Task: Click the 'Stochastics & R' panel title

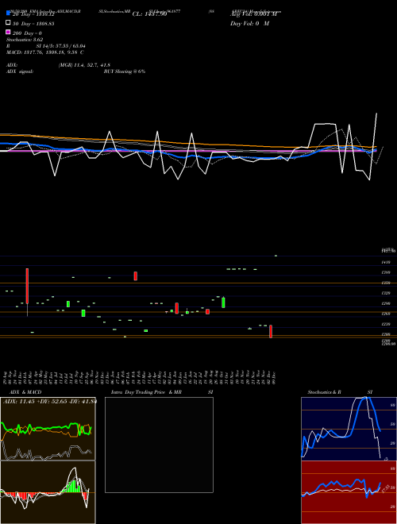Action: (325, 392)
